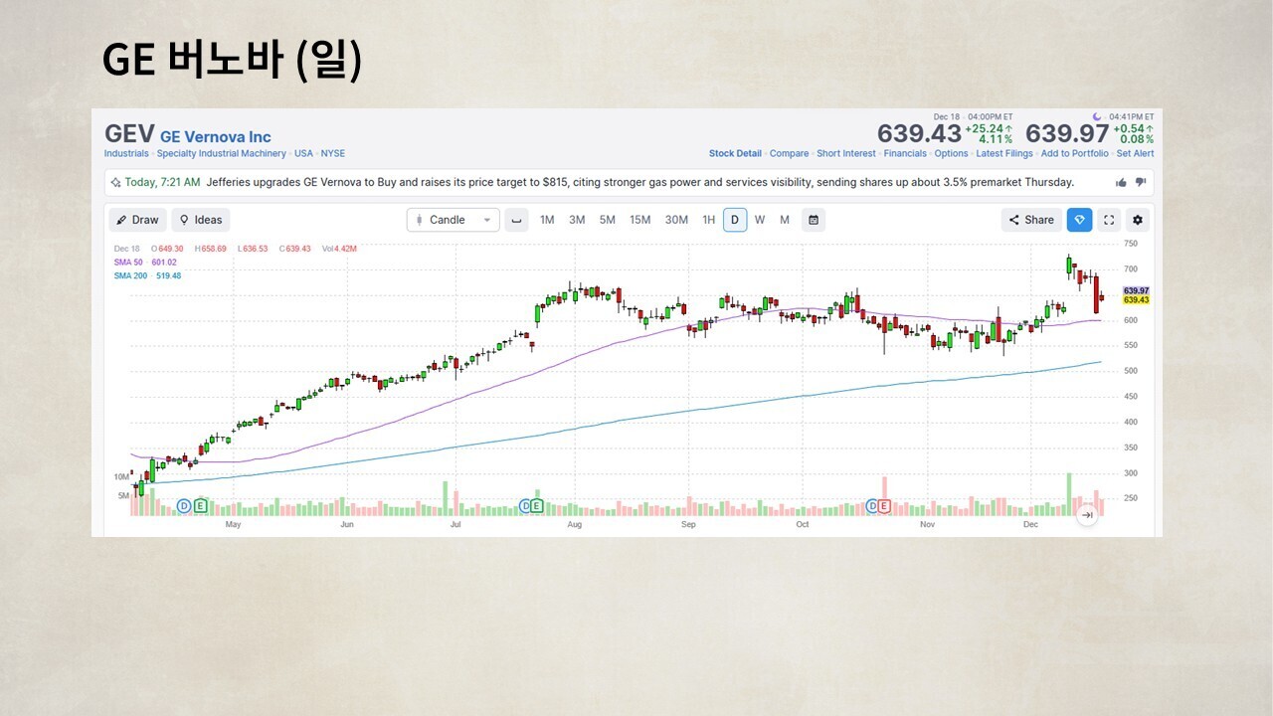1273x716 pixels.
Task: Share the GEV chart
Action: [1031, 220]
